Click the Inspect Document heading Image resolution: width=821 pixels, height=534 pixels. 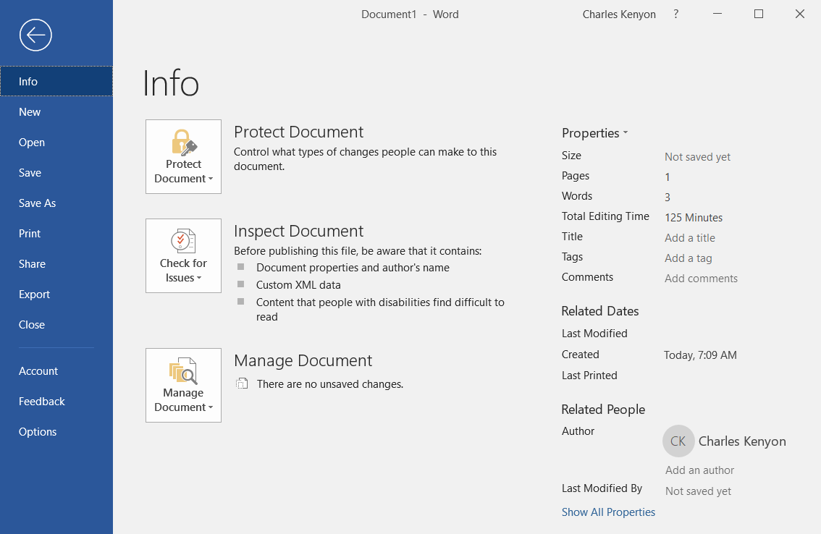298,231
